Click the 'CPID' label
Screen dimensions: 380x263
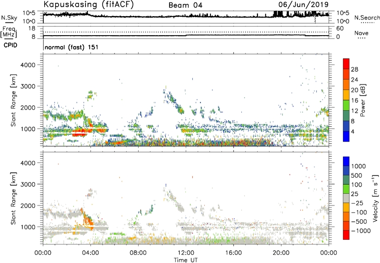[10, 45]
